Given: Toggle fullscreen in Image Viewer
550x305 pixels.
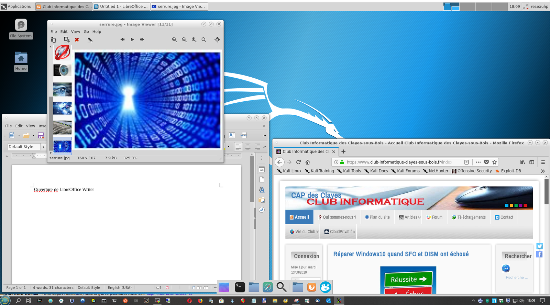Looking at the screenshot, I should (217, 40).
